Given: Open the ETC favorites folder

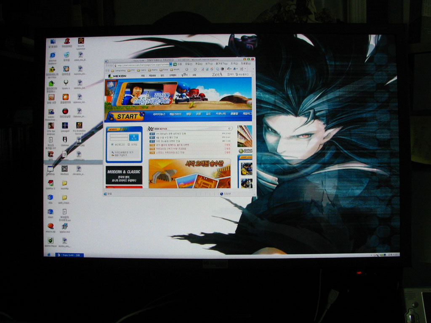Looking at the screenshot, I should [131, 70].
